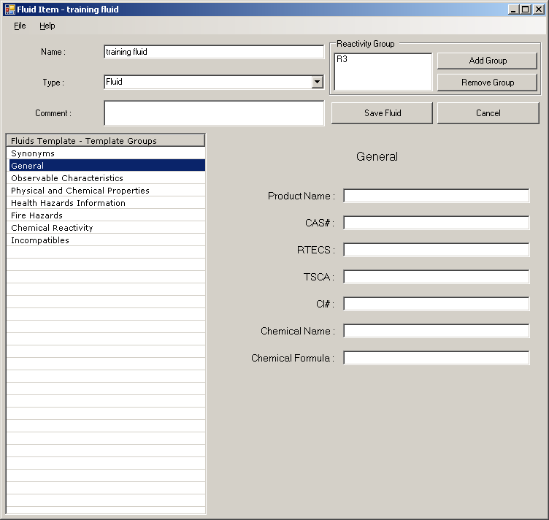Open Physical and Chemical Properties group
Viewport: 549px width, 520px height.
pos(80,191)
